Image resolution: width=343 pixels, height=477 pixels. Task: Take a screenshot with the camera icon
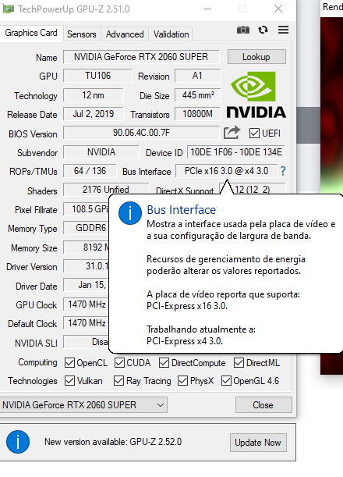click(243, 30)
